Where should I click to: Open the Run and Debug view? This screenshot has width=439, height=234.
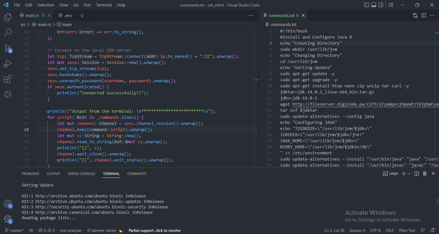click(8, 64)
